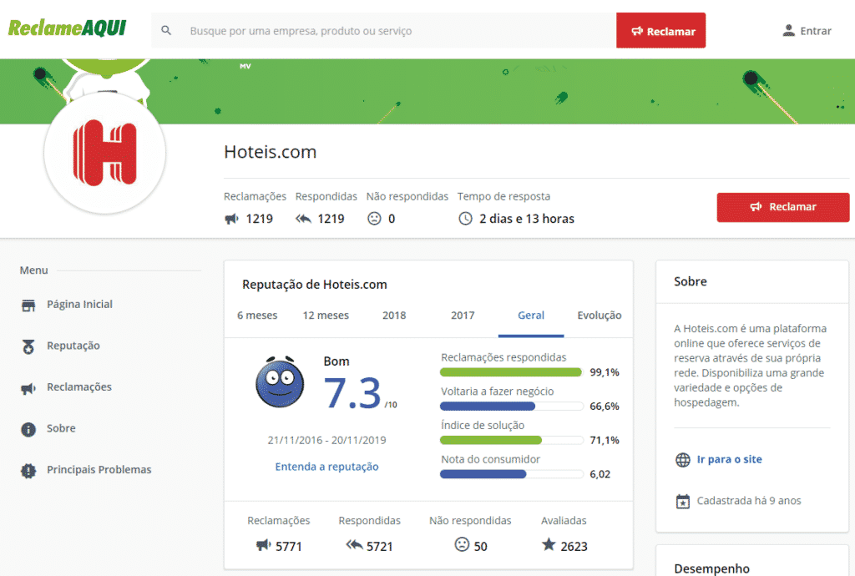This screenshot has height=576, width=855.
Task: Switch to the 2017 tab
Action: click(x=463, y=316)
